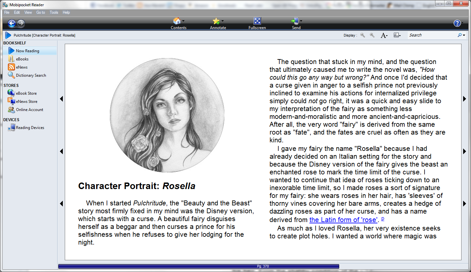Open the View menu
The width and height of the screenshot is (471, 272).
28,12
